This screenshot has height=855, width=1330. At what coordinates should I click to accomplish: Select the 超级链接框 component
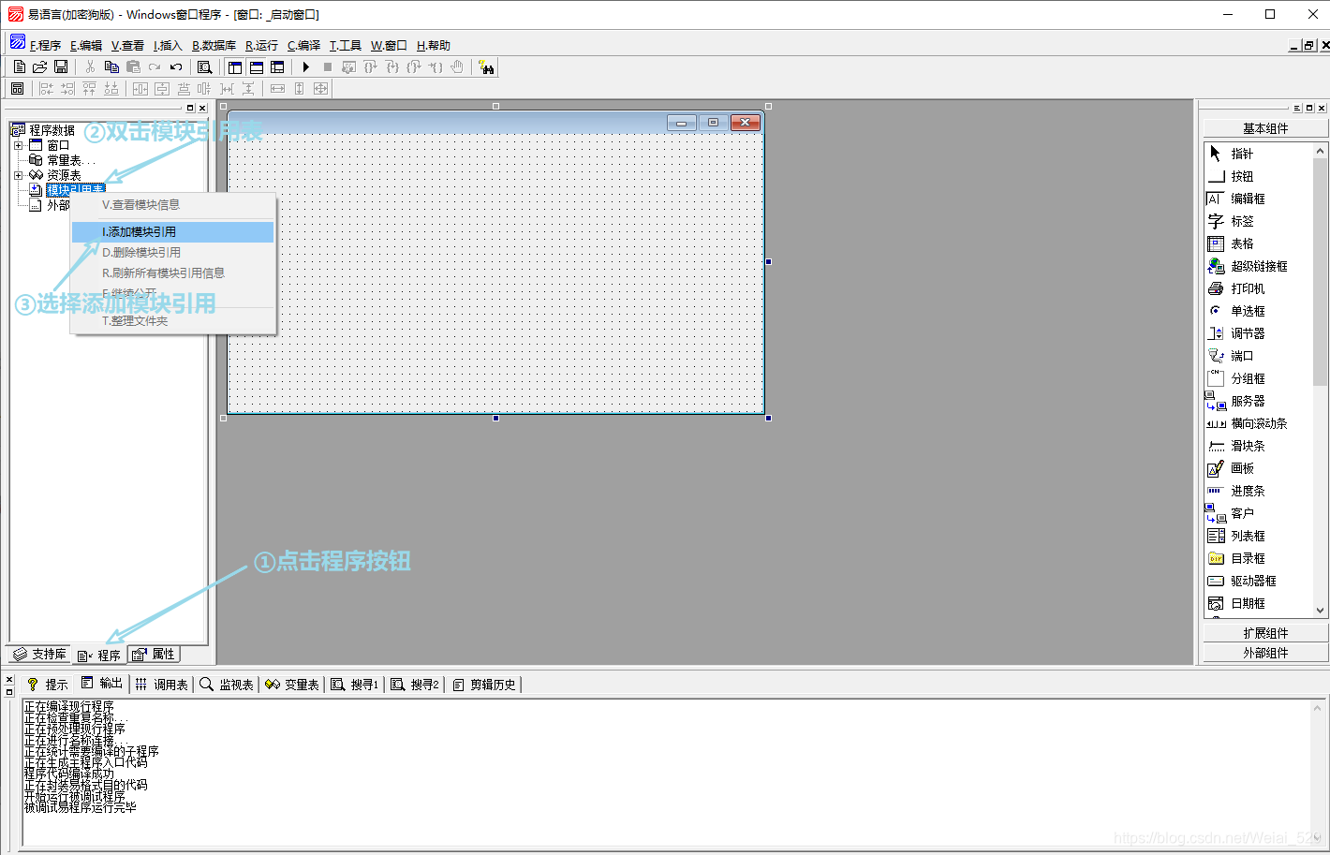[1259, 266]
